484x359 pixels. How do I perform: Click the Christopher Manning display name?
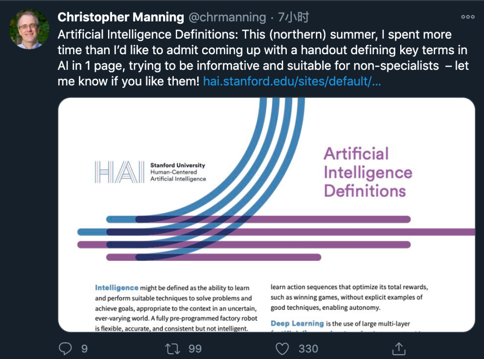pyautogui.click(x=121, y=17)
